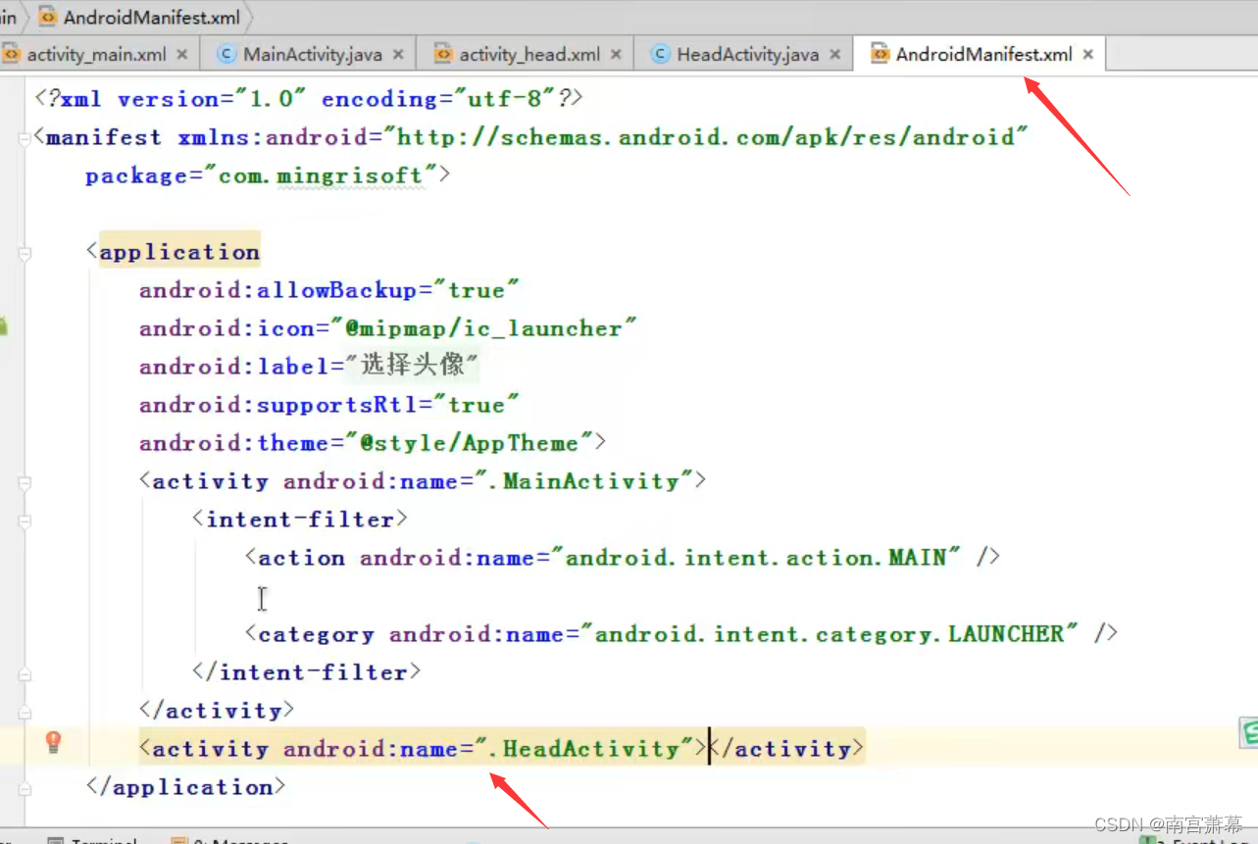Click the <?xml version declaration line

point(309,100)
